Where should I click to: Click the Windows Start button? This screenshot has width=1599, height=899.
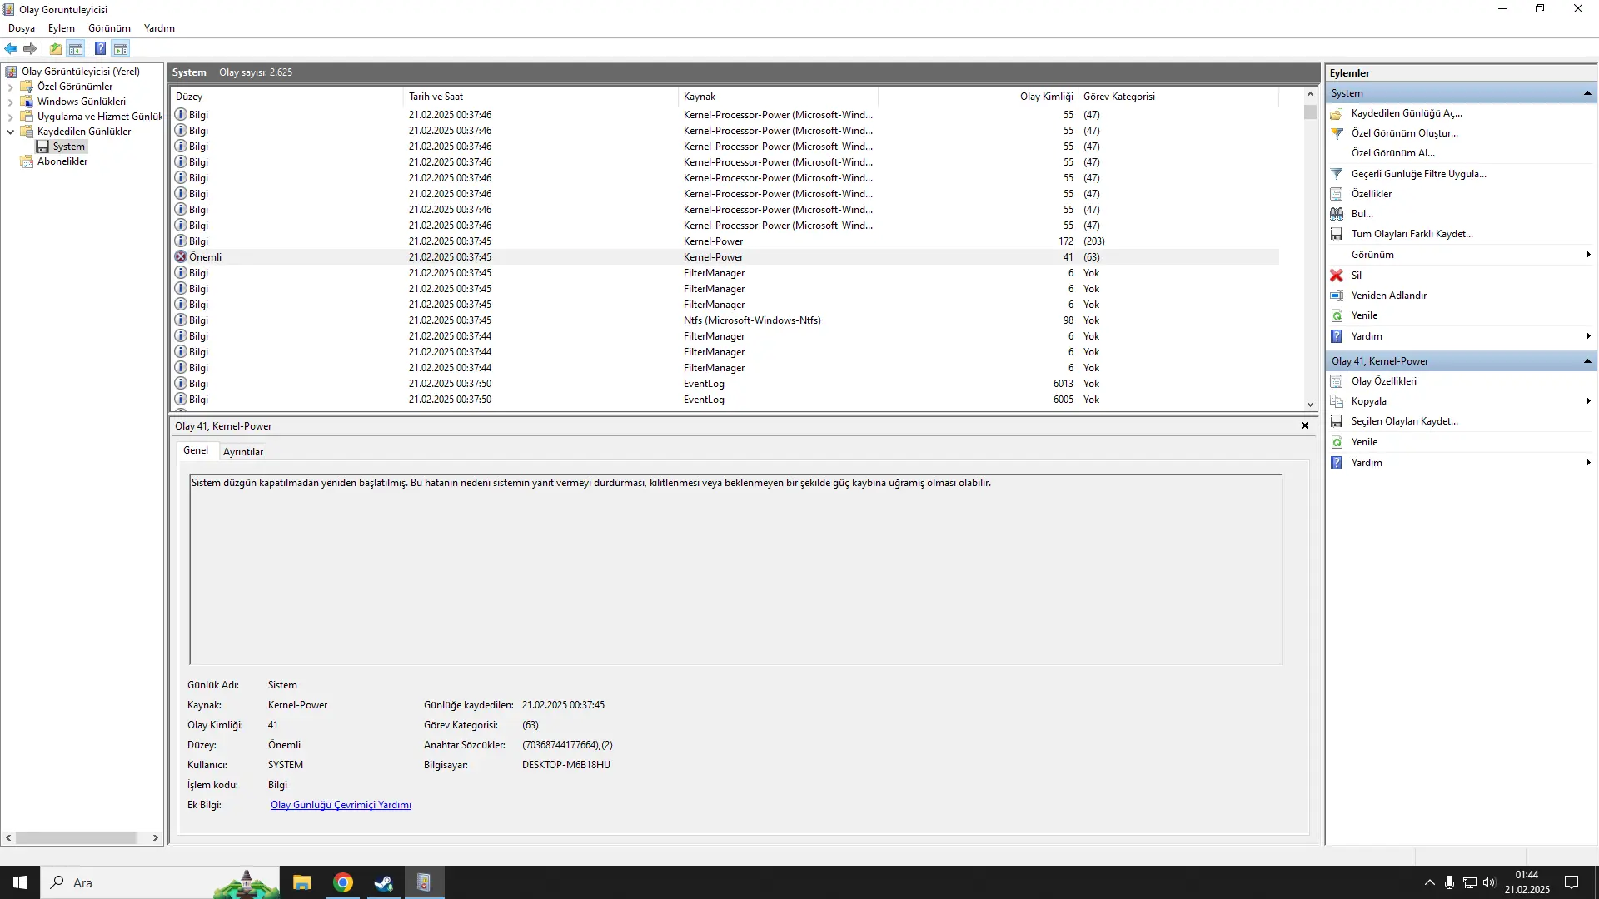20,882
